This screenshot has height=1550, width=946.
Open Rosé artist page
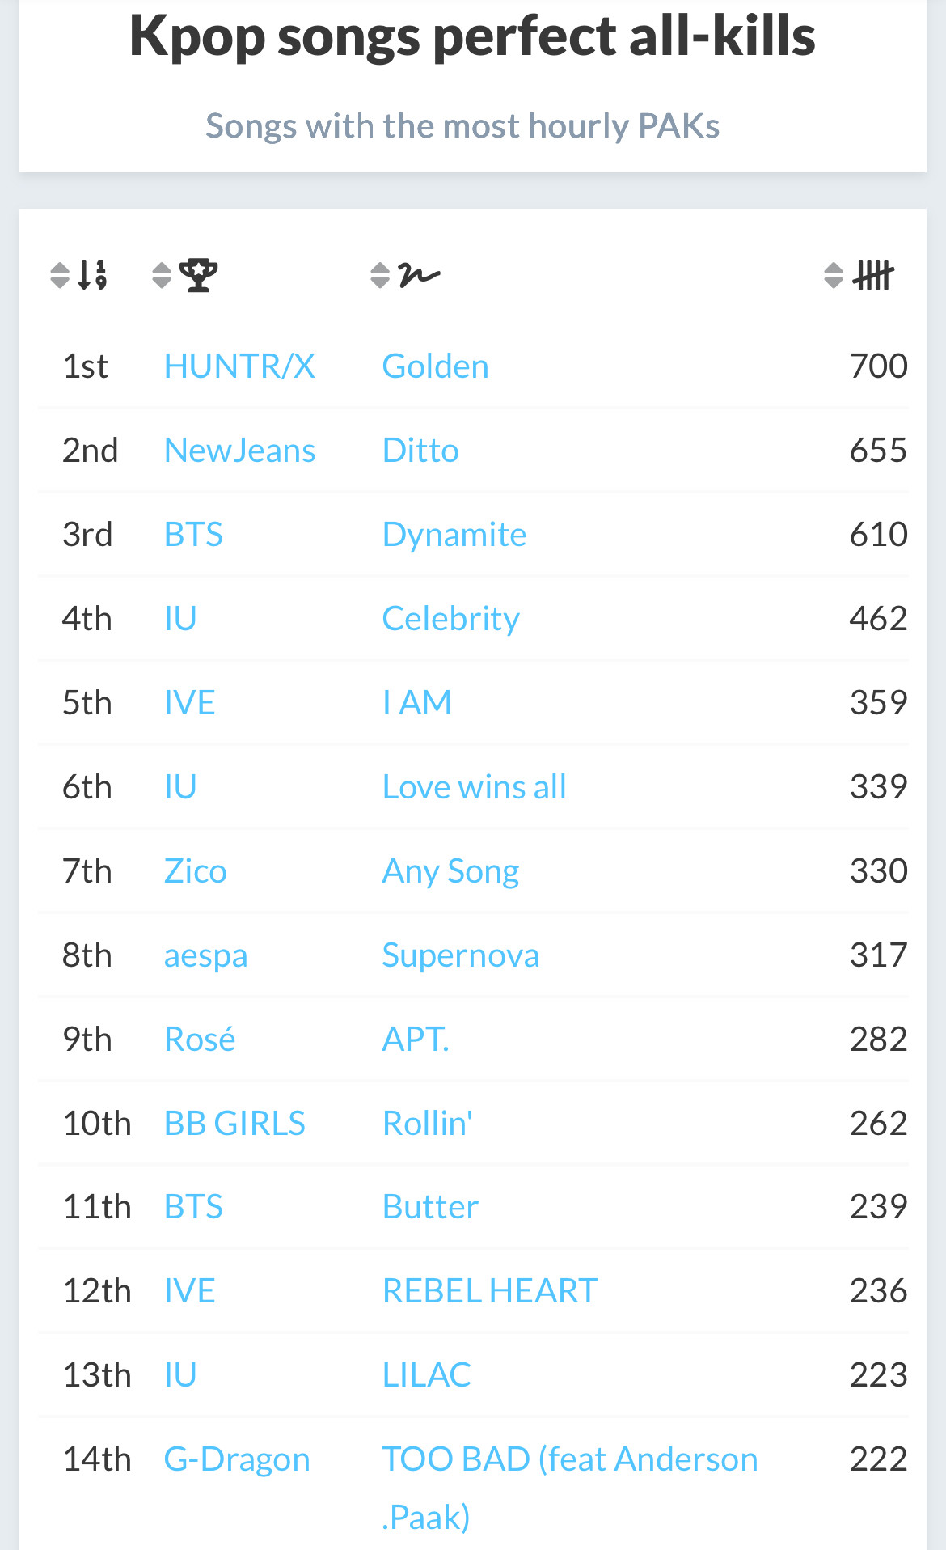click(200, 1040)
